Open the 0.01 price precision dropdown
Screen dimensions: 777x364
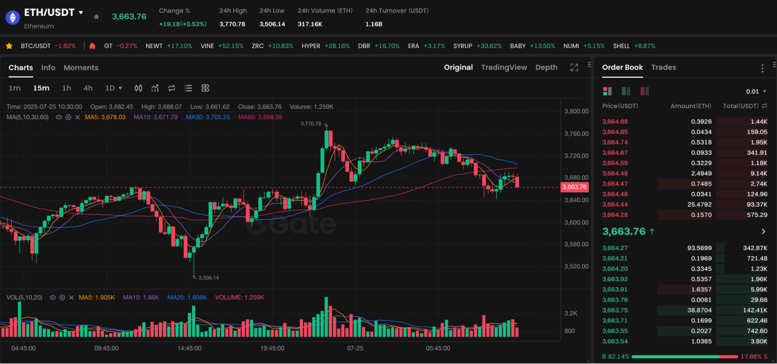click(756, 91)
